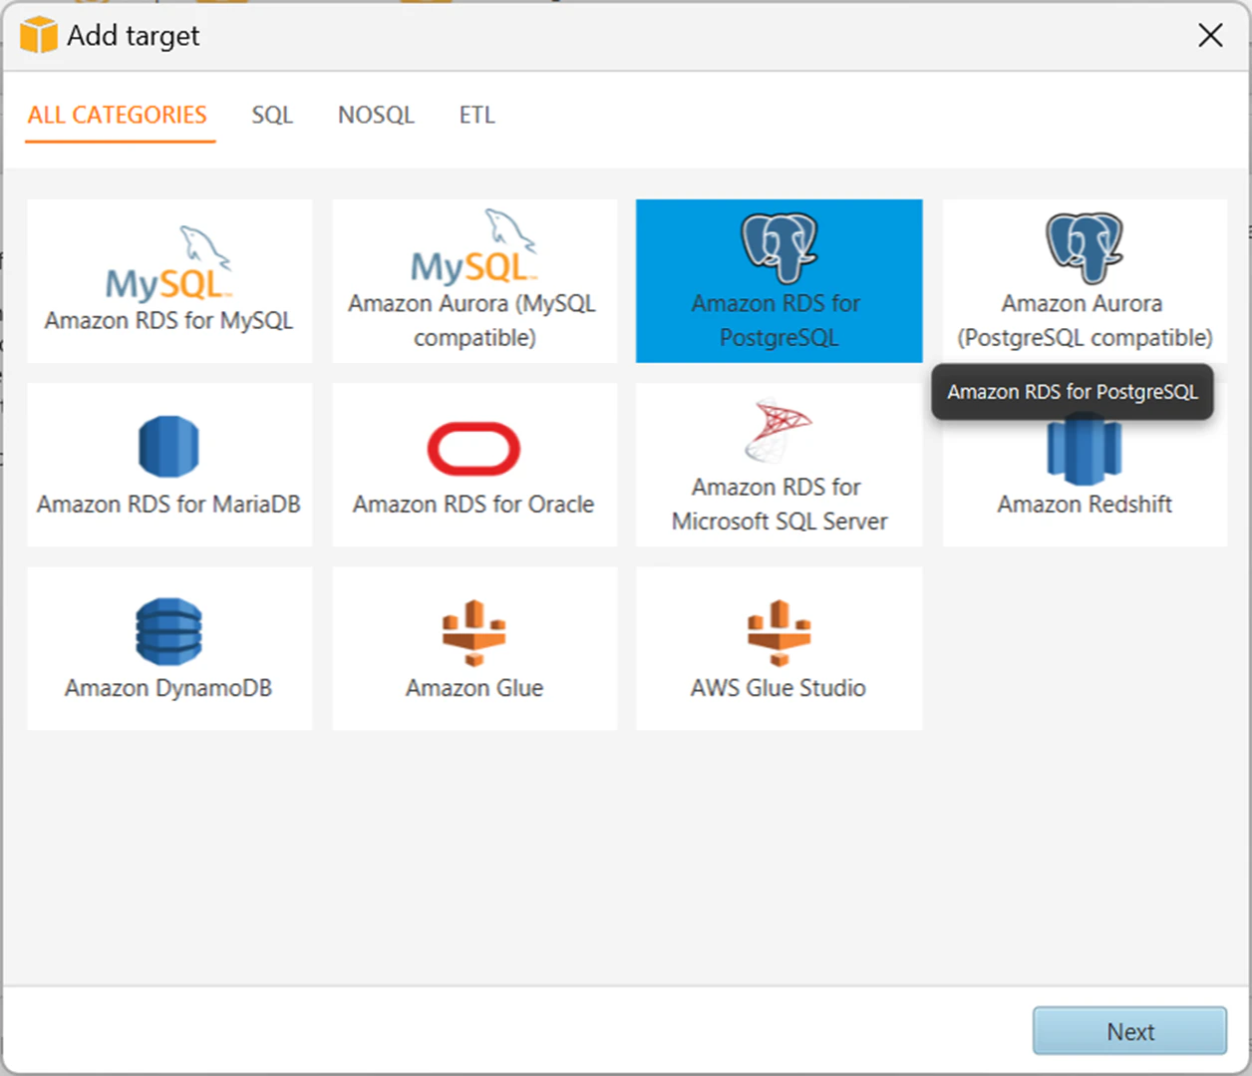
Task: Pick the highlighted Amazon RDS for PostgreSQL elephant icon
Action: pyautogui.click(x=779, y=247)
